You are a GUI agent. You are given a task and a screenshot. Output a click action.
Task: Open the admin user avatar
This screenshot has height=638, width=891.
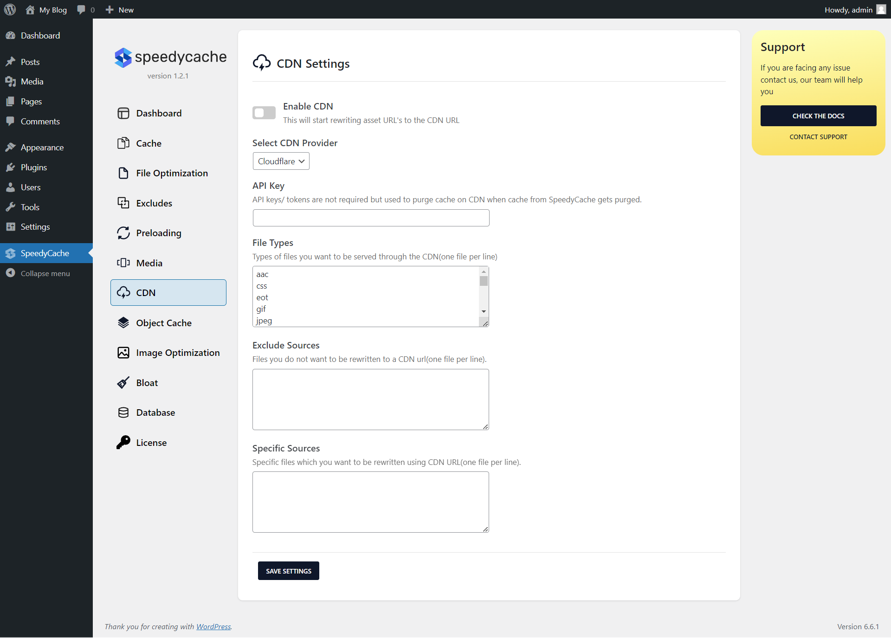point(881,10)
